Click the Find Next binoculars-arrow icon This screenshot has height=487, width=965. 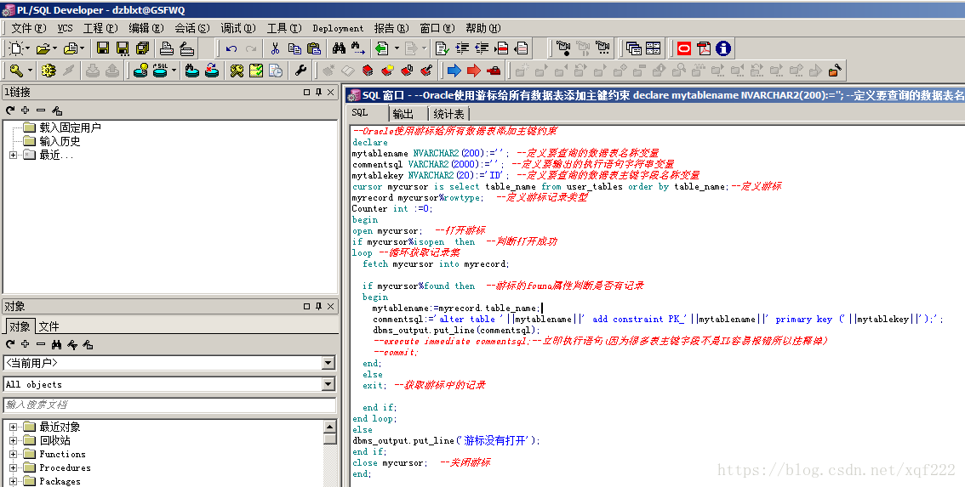click(359, 48)
